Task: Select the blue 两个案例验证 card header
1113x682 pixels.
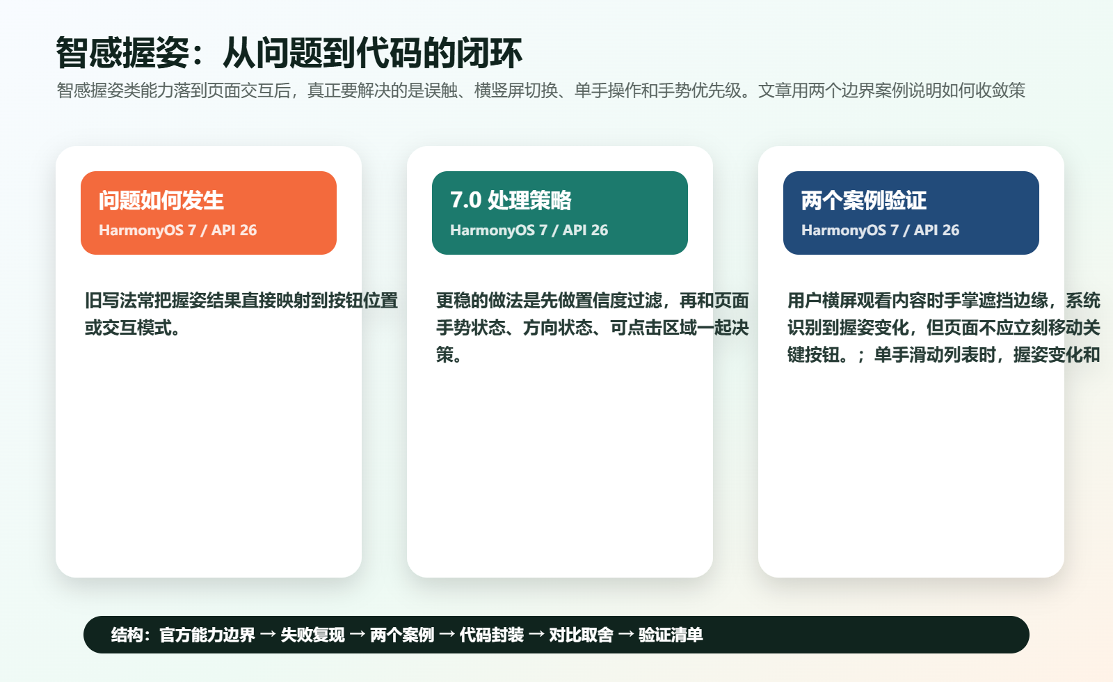Action: point(911,213)
